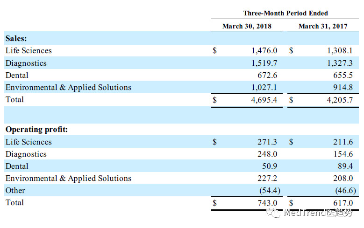
Task: Click the Other row label
Action: 15,190
